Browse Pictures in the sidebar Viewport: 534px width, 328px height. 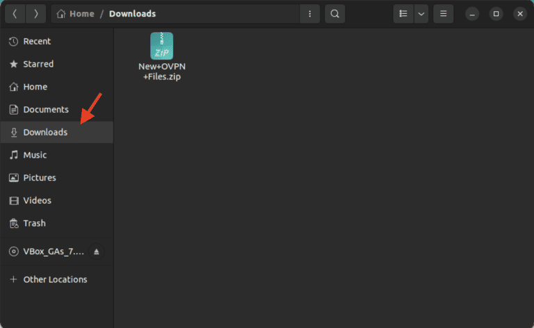click(40, 178)
